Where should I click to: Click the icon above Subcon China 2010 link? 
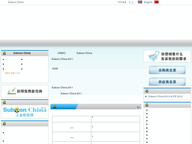coord(147,91)
